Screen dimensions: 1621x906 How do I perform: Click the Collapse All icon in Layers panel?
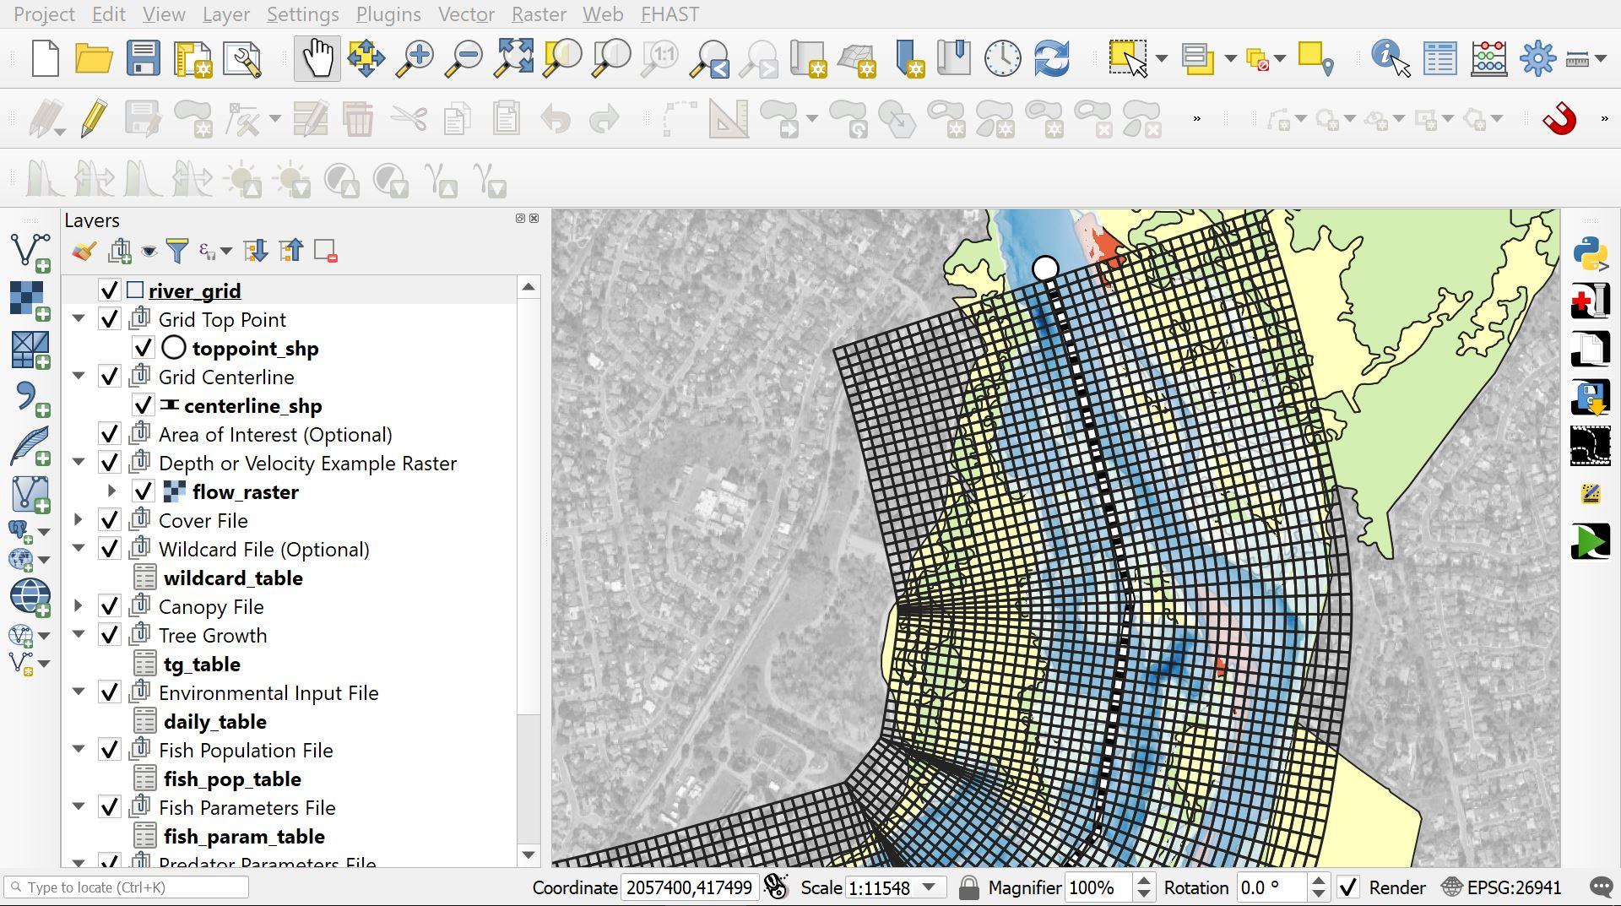tap(291, 251)
